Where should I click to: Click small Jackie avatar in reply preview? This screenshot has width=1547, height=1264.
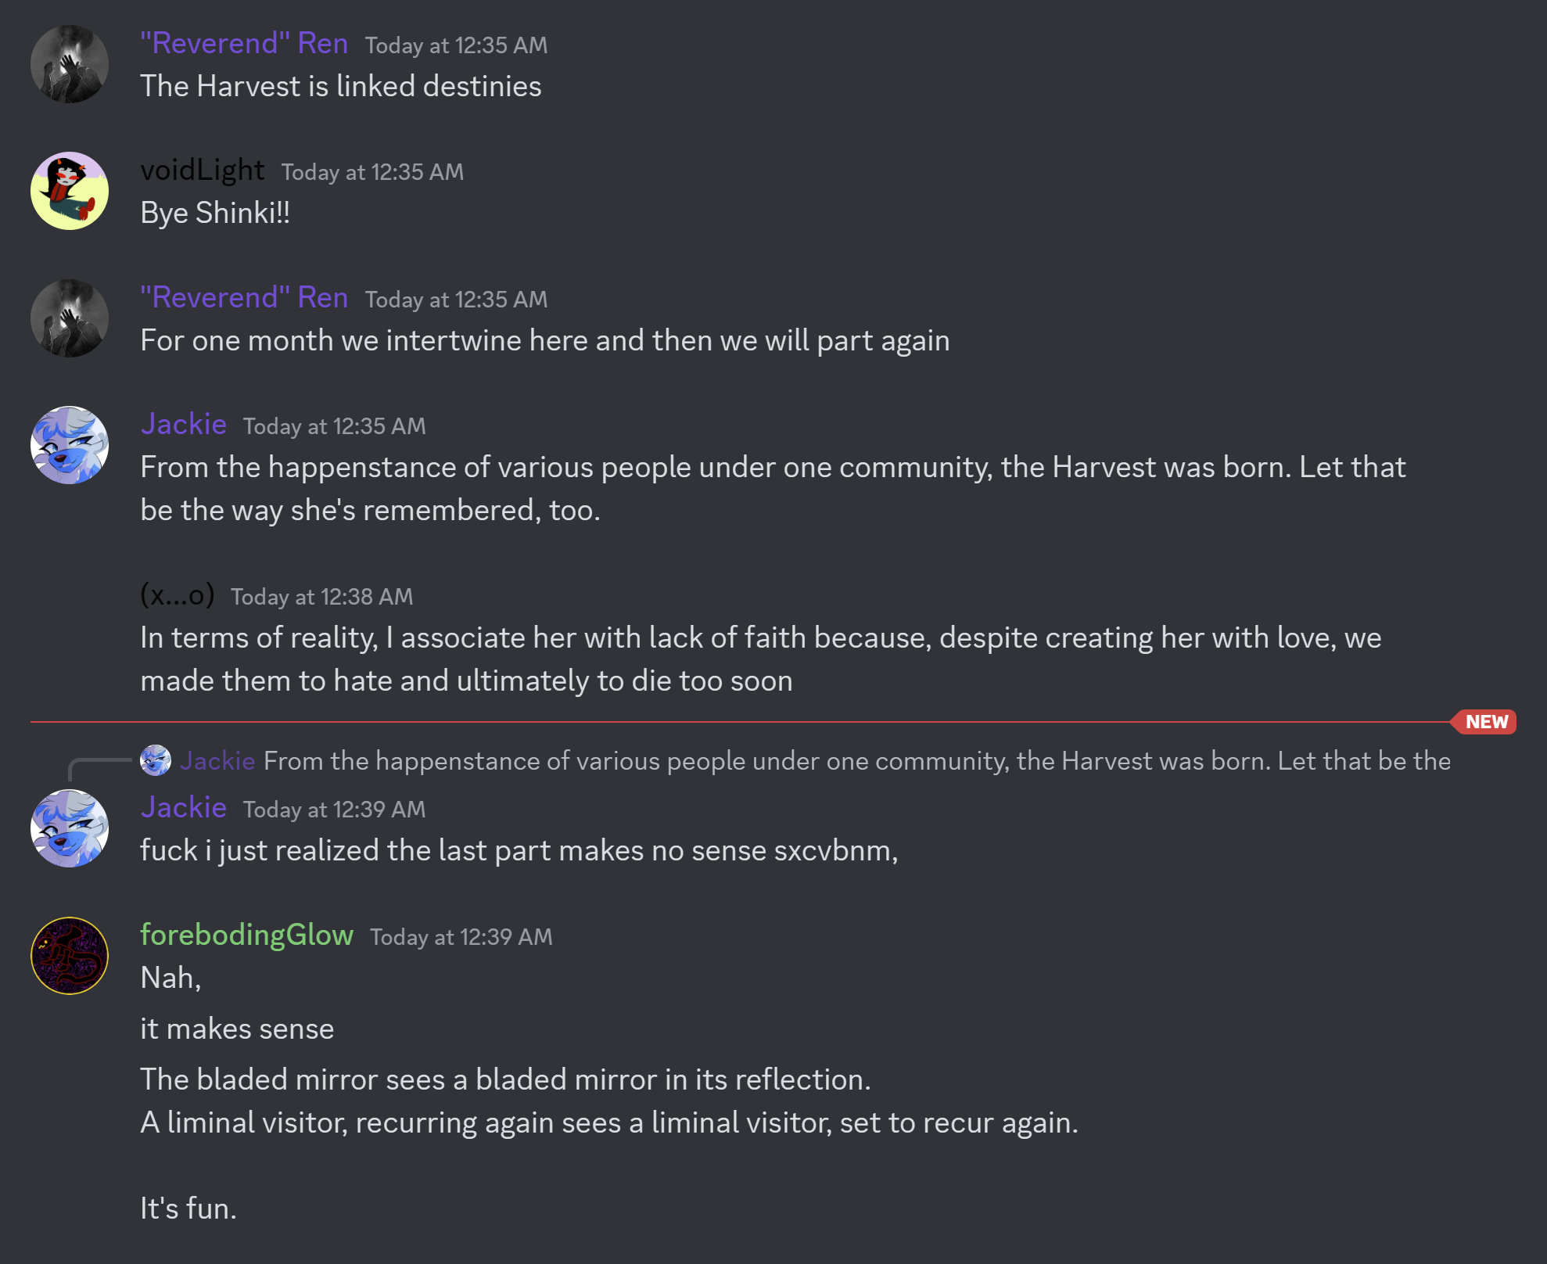coord(156,760)
